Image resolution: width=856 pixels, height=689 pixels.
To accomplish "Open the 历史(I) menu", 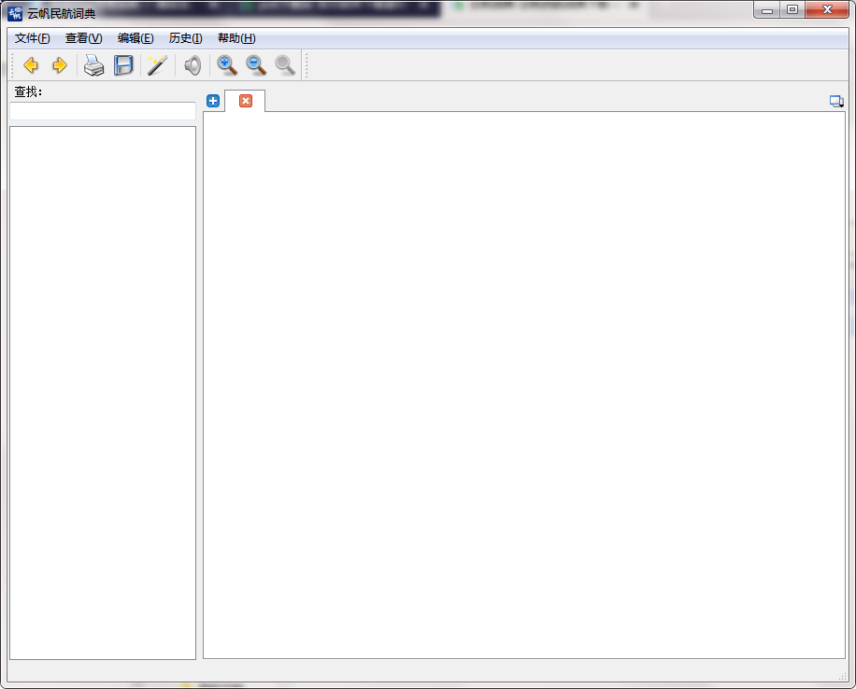I will (x=186, y=38).
